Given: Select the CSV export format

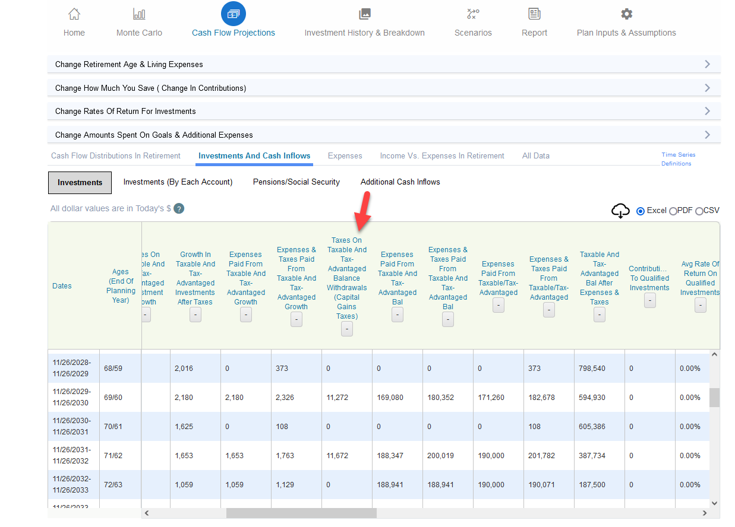Looking at the screenshot, I should [699, 211].
